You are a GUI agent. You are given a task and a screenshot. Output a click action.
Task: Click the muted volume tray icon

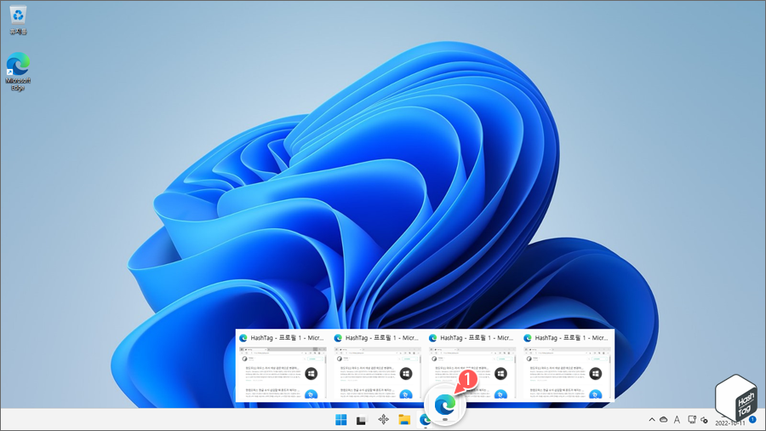[704, 420]
